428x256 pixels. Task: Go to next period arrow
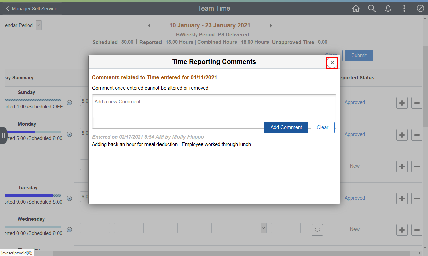click(x=271, y=26)
